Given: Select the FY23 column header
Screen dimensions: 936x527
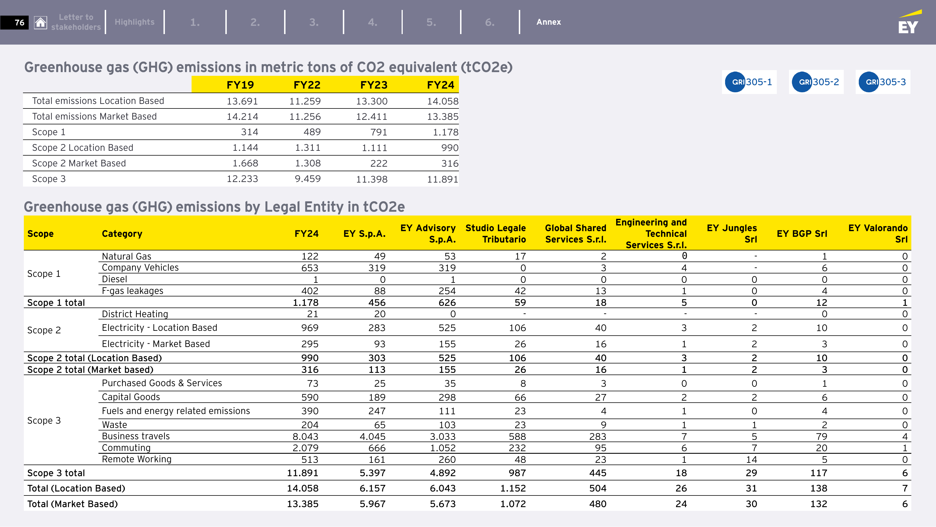Looking at the screenshot, I should point(374,85).
